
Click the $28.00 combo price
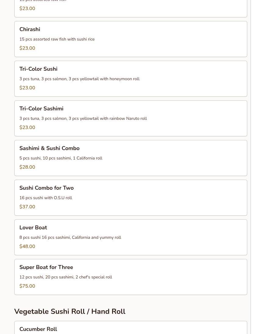[27, 167]
